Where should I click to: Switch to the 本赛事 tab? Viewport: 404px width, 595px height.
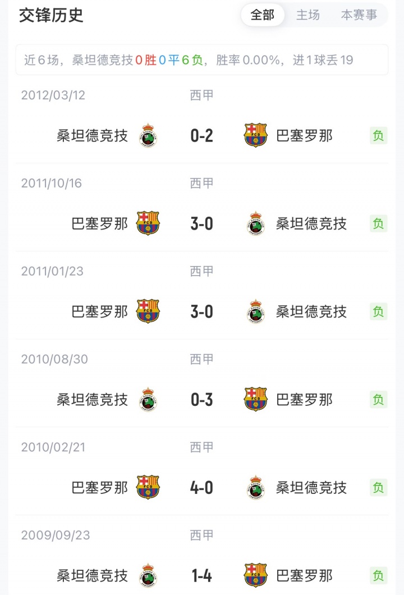(x=359, y=15)
